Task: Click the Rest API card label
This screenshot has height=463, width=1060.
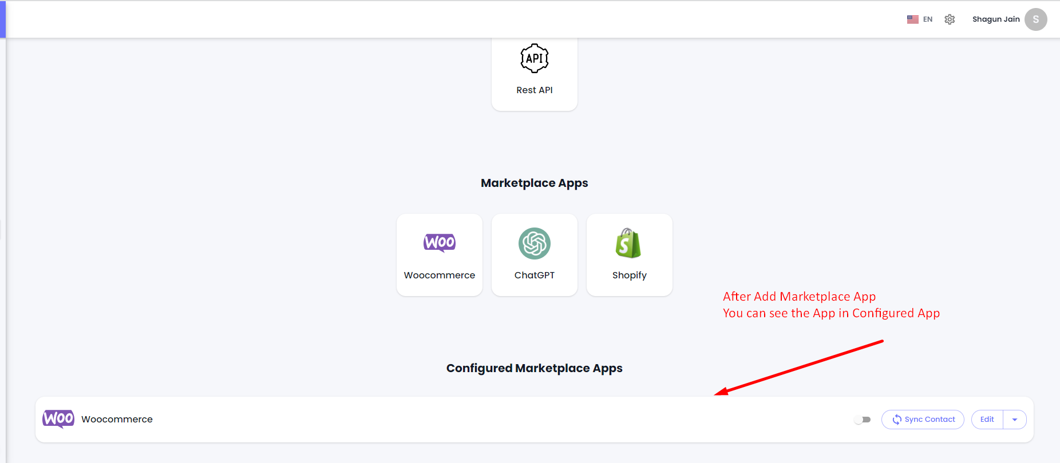Action: [535, 90]
